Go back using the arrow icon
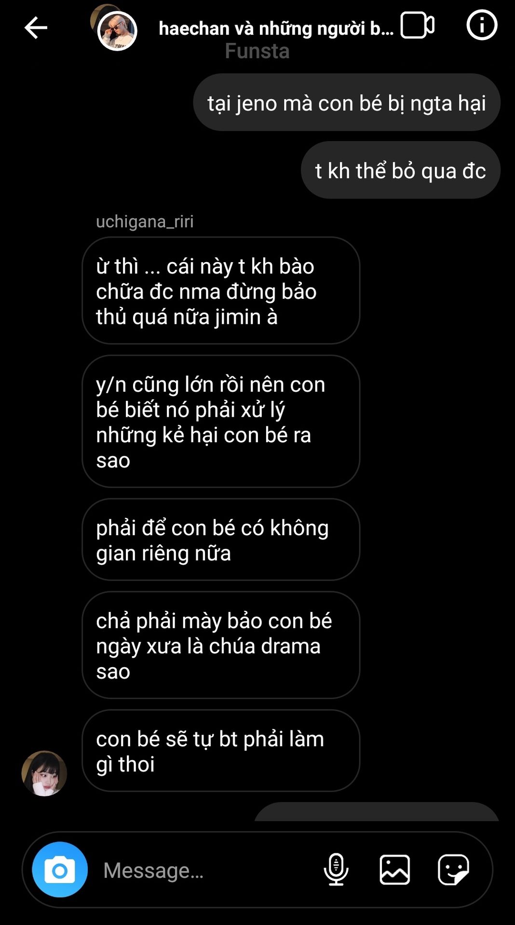This screenshot has width=515, height=925. point(36,27)
